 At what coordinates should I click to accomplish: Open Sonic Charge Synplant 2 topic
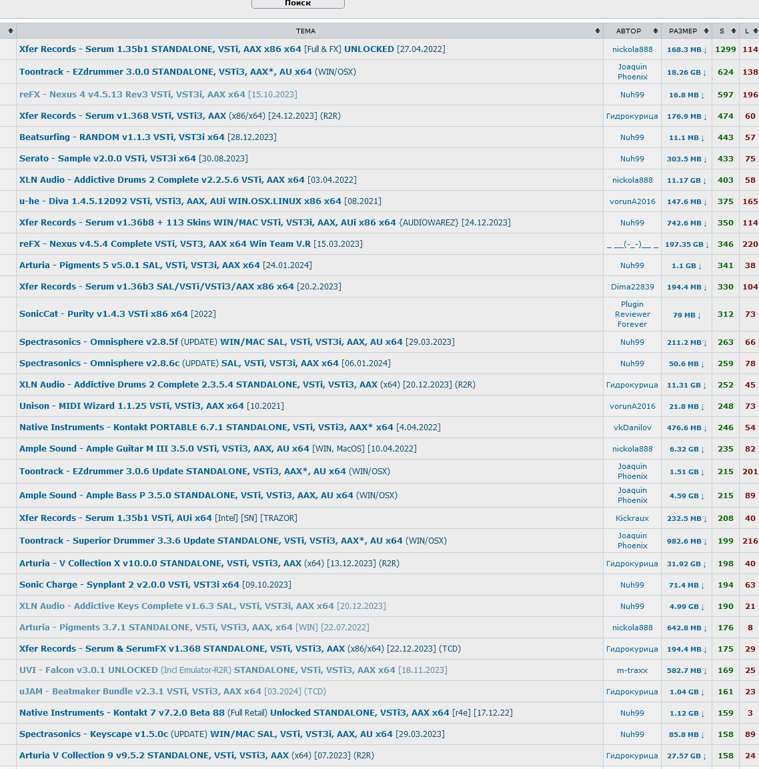(155, 585)
